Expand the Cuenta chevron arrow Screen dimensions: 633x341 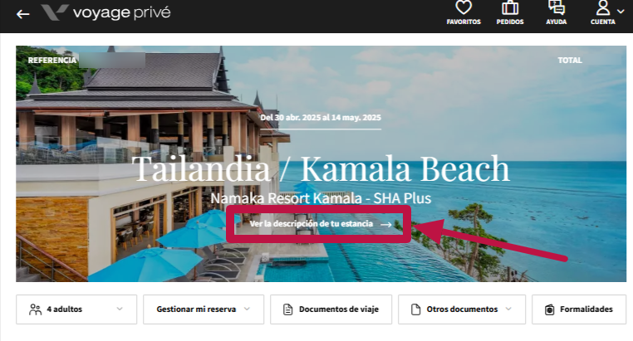point(620,12)
